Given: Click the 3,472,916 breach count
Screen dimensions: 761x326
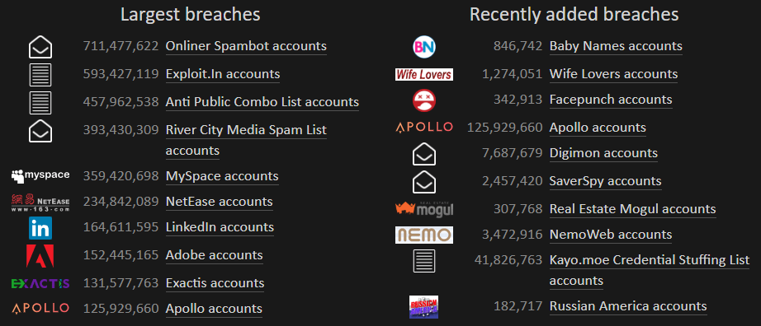Looking at the screenshot, I should click(x=512, y=235).
